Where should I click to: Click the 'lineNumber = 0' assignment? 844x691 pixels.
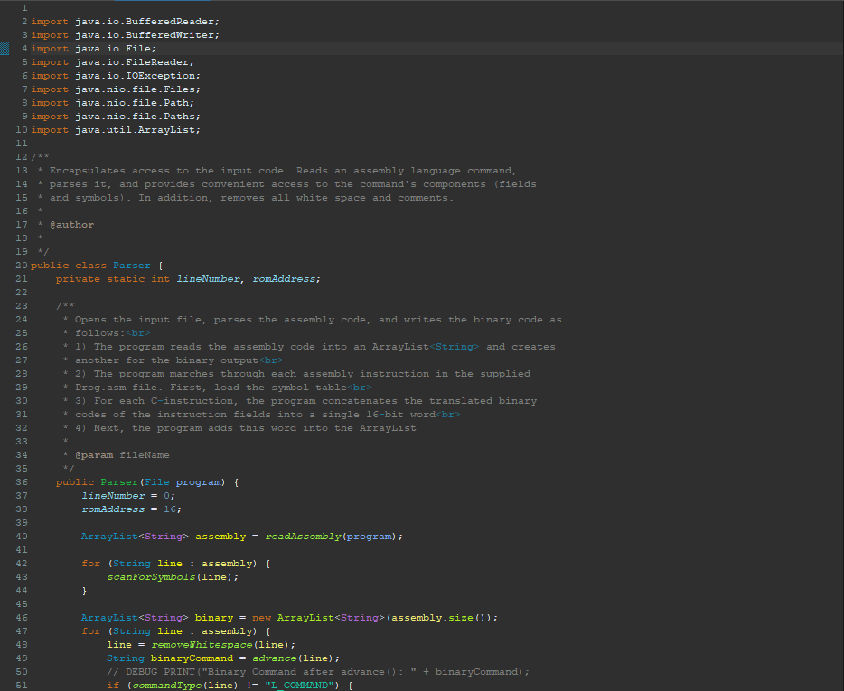[127, 496]
